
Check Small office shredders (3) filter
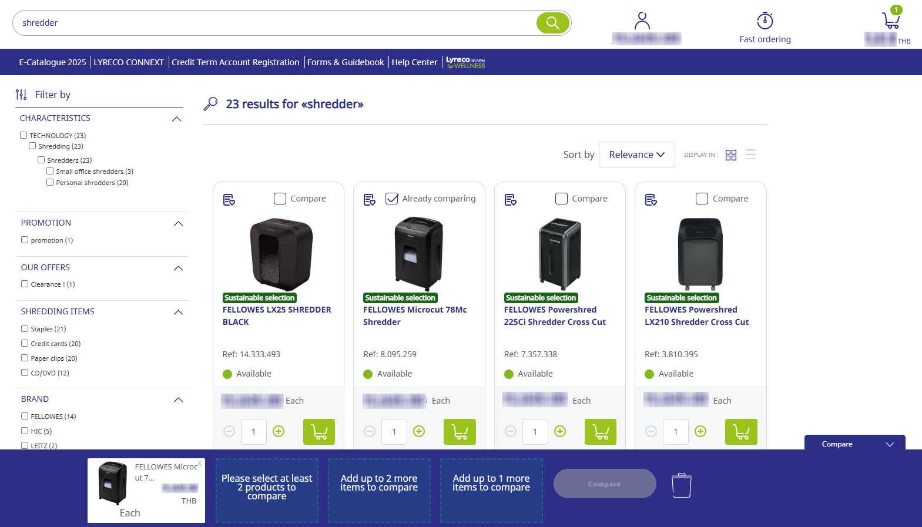50,171
